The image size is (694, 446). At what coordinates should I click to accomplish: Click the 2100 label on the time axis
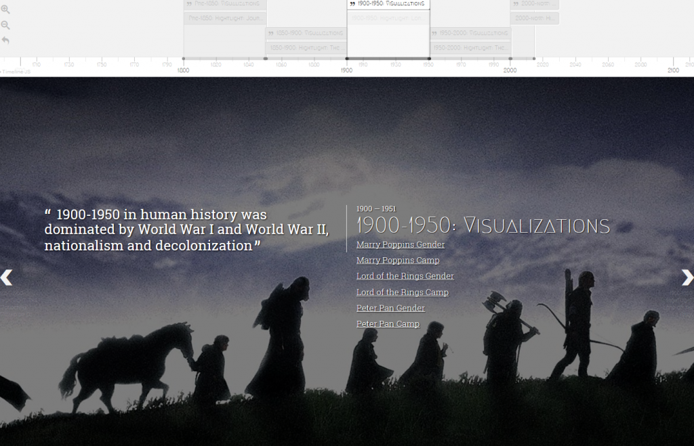pyautogui.click(x=673, y=70)
